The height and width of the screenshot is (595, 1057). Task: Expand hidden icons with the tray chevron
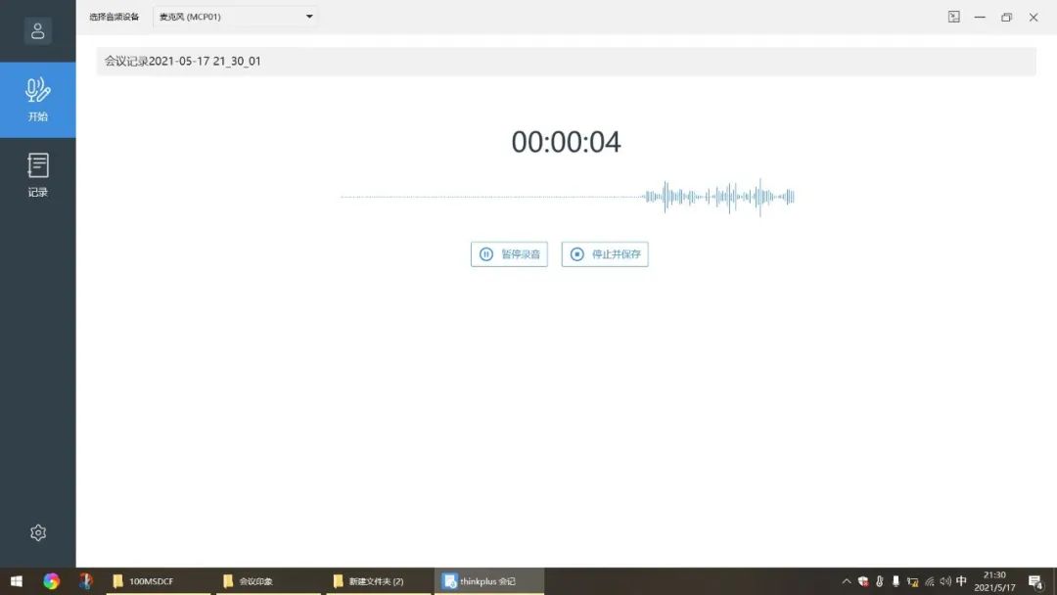pos(847,579)
